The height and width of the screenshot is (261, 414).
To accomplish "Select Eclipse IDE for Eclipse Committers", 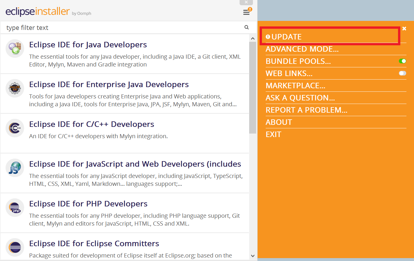I will (94, 244).
